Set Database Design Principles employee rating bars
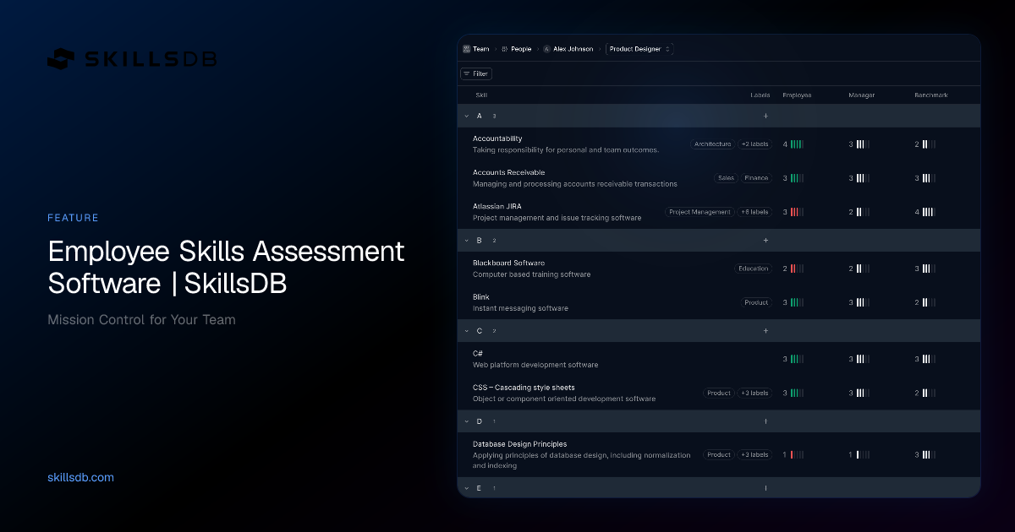The image size is (1015, 532). (x=797, y=454)
